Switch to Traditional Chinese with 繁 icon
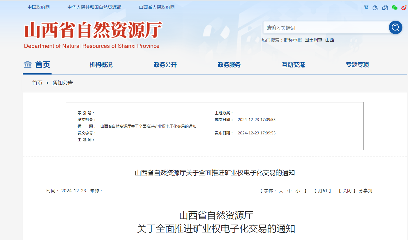This screenshot has height=240, width=408. pyautogui.click(x=366, y=7)
